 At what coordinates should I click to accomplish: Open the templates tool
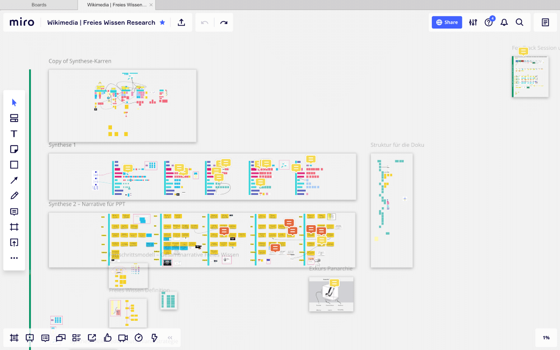click(15, 118)
